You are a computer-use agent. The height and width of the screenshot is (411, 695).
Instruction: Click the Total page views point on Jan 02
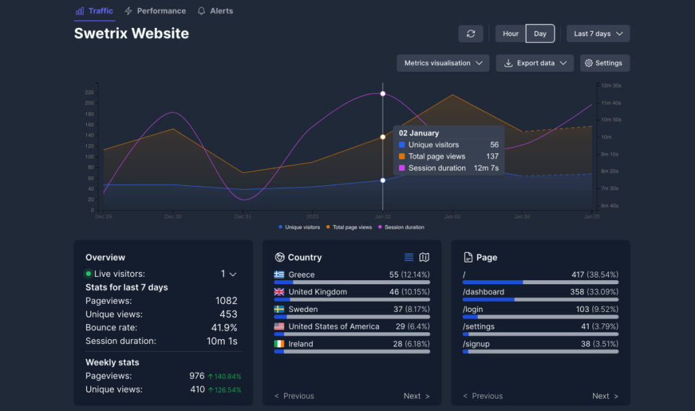tap(383, 137)
